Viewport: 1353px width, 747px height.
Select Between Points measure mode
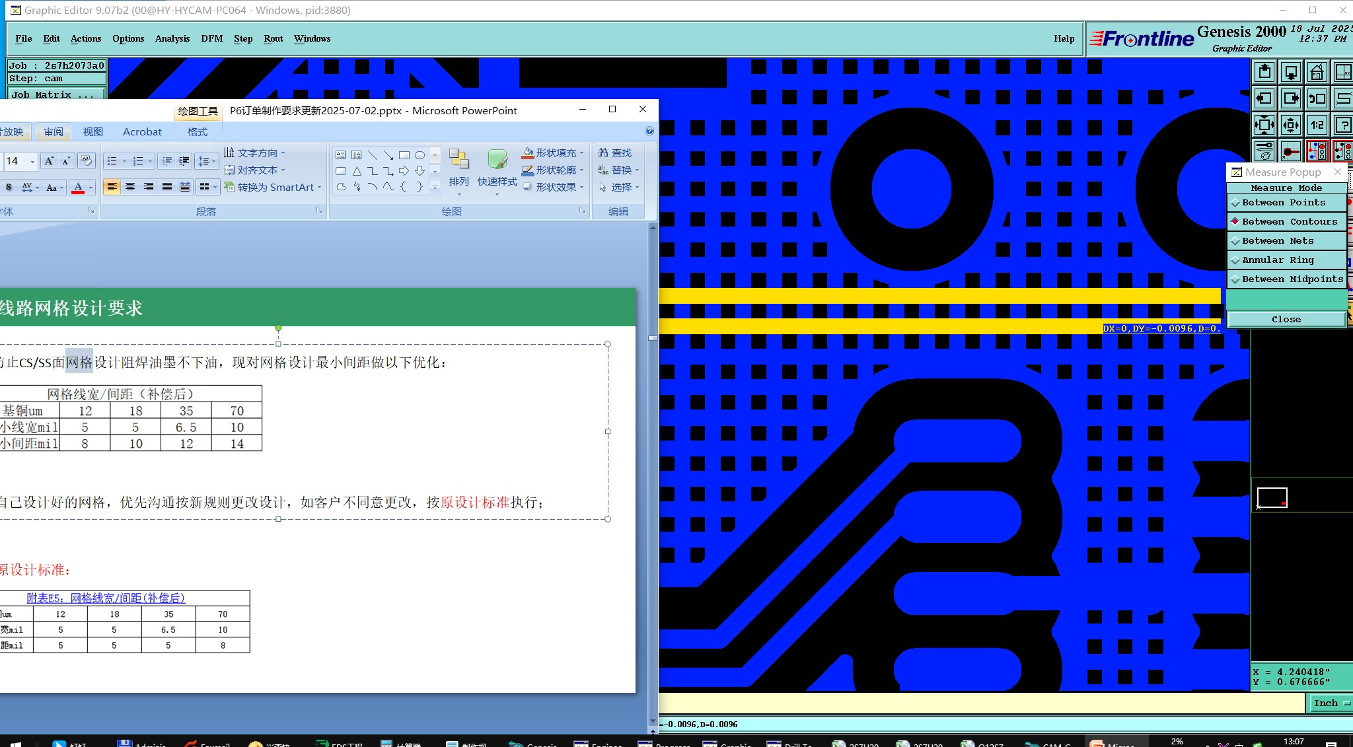pyautogui.click(x=1283, y=203)
